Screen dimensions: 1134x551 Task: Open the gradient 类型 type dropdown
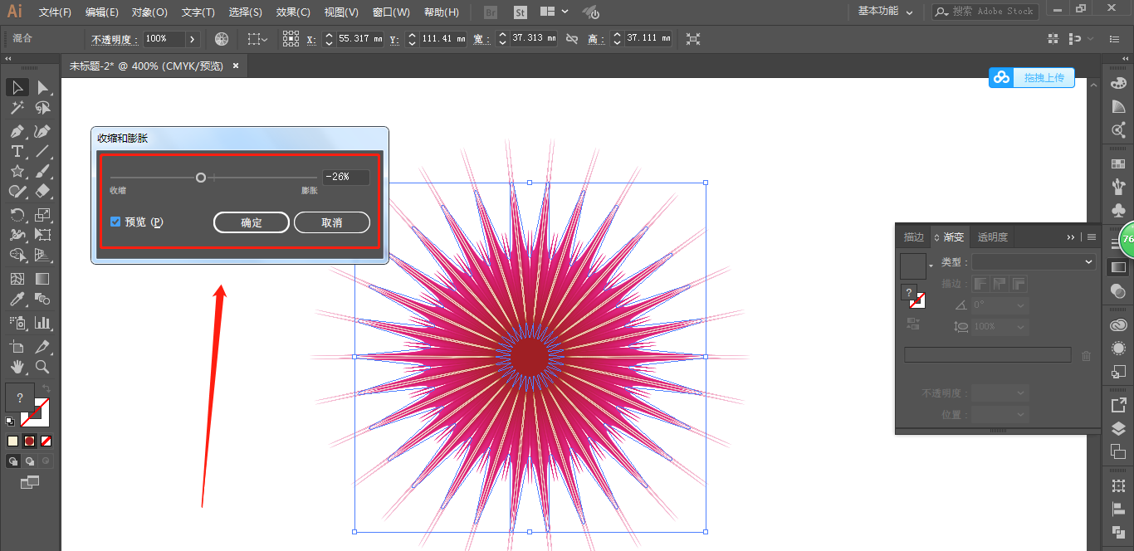tap(1034, 261)
